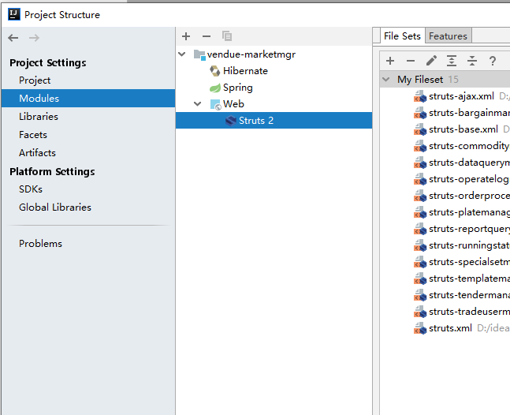510x415 pixels.
Task: Collapse the My Fileset group
Action: [x=386, y=80]
